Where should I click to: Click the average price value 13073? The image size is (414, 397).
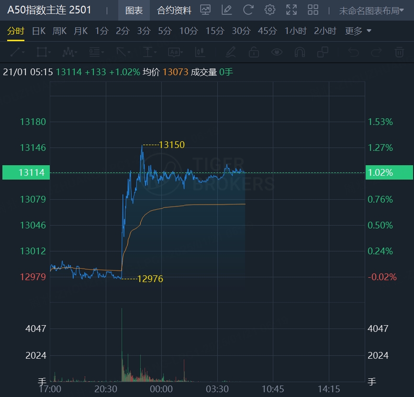coord(175,72)
